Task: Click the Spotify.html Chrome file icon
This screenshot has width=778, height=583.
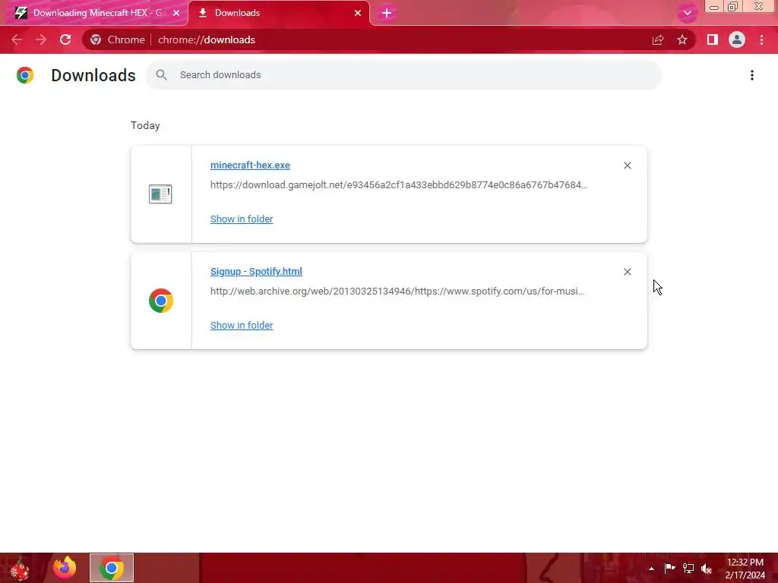Action: click(x=161, y=301)
